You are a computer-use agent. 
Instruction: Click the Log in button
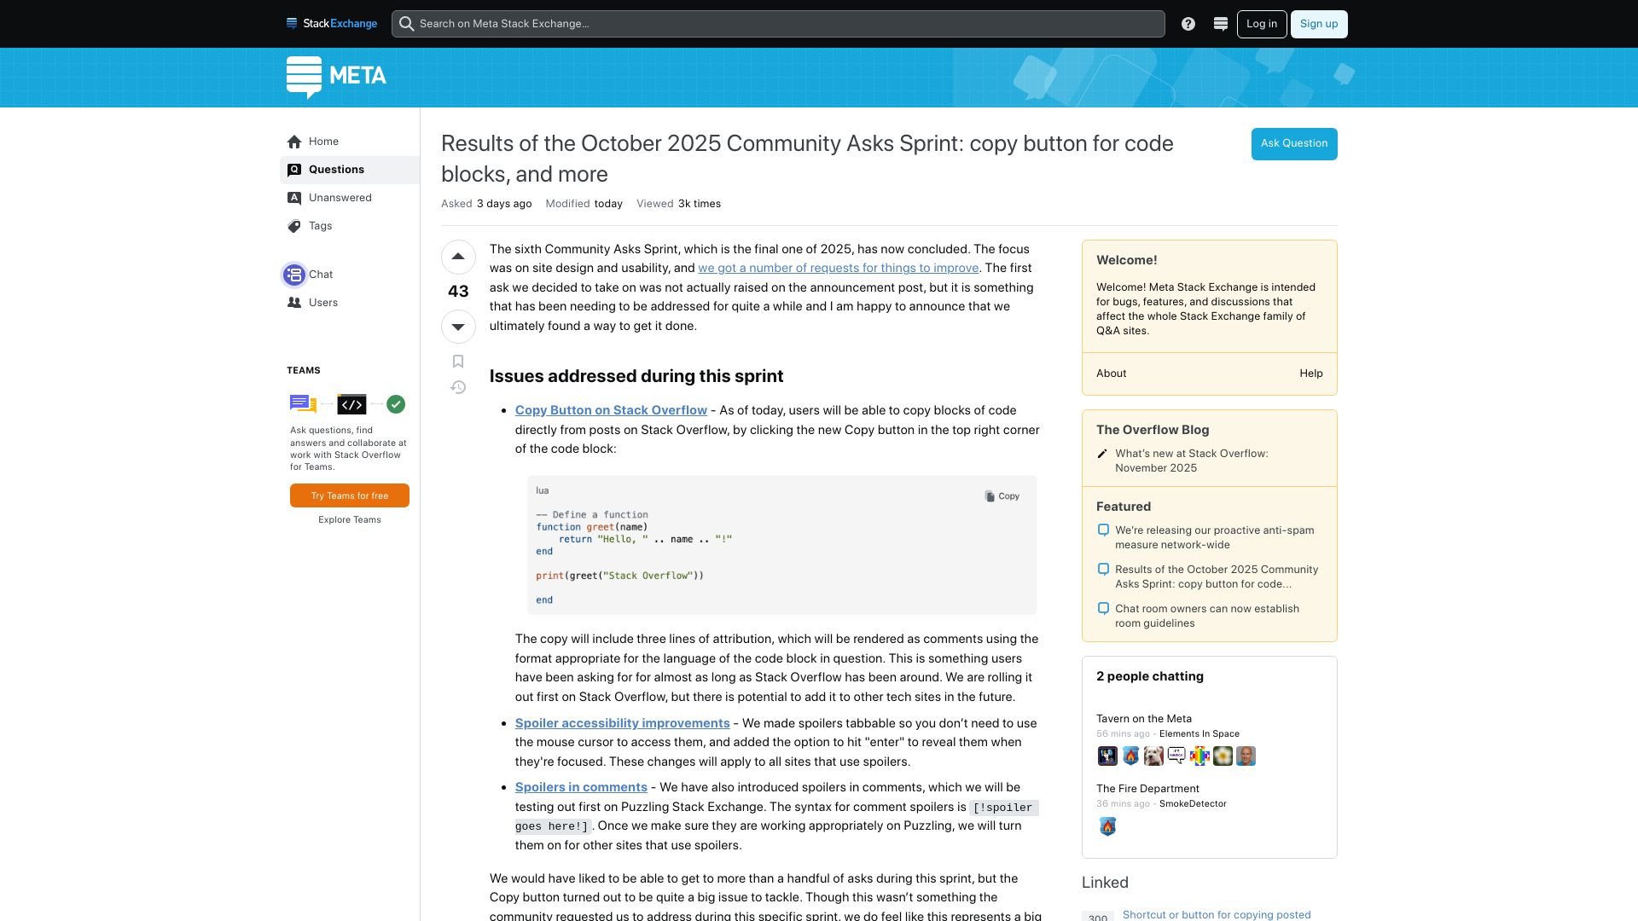click(x=1262, y=24)
